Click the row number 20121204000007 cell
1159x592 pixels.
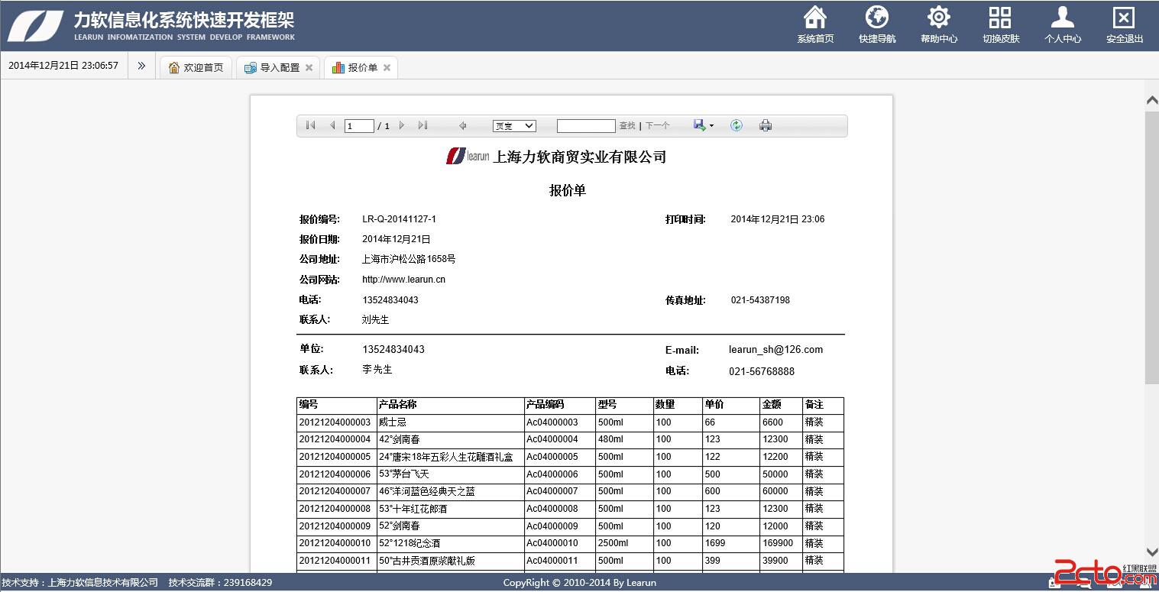click(x=336, y=491)
